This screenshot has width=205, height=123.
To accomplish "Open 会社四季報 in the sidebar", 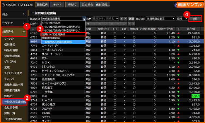I will click(x=11, y=108).
